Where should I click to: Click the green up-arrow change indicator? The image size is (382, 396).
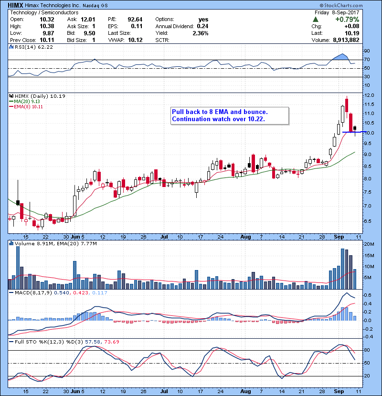point(315,20)
